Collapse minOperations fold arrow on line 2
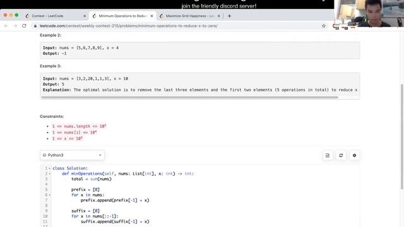This screenshot has height=227, width=404. pyautogui.click(x=50, y=174)
